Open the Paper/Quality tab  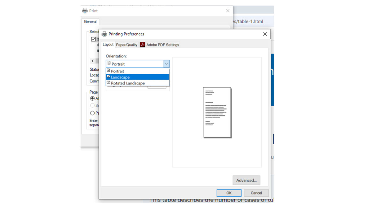point(126,45)
